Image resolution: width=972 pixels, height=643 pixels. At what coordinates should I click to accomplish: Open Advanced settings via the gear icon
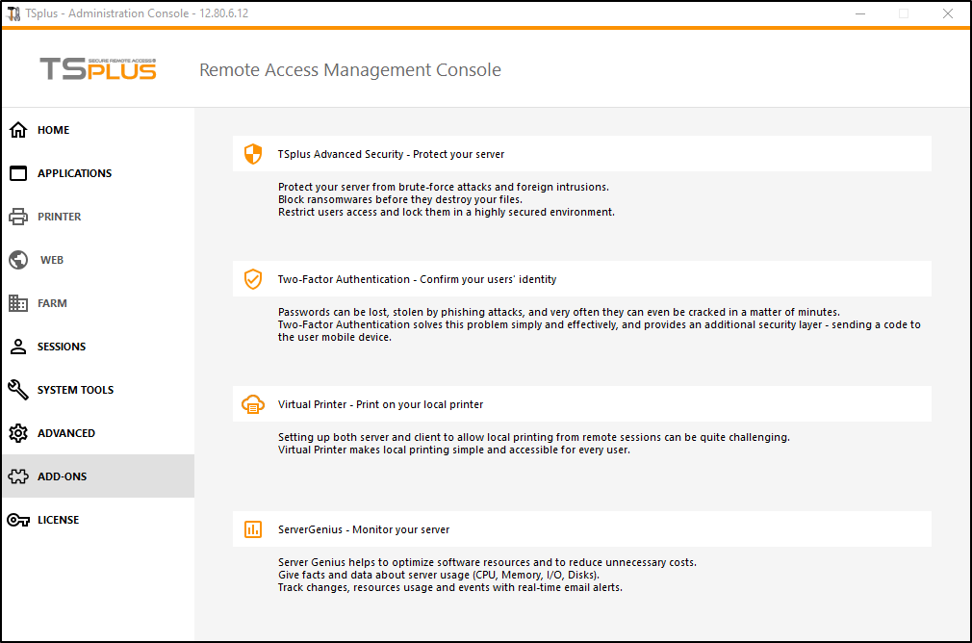[x=16, y=433]
